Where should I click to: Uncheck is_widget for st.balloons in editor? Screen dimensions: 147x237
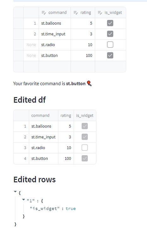point(110,23)
